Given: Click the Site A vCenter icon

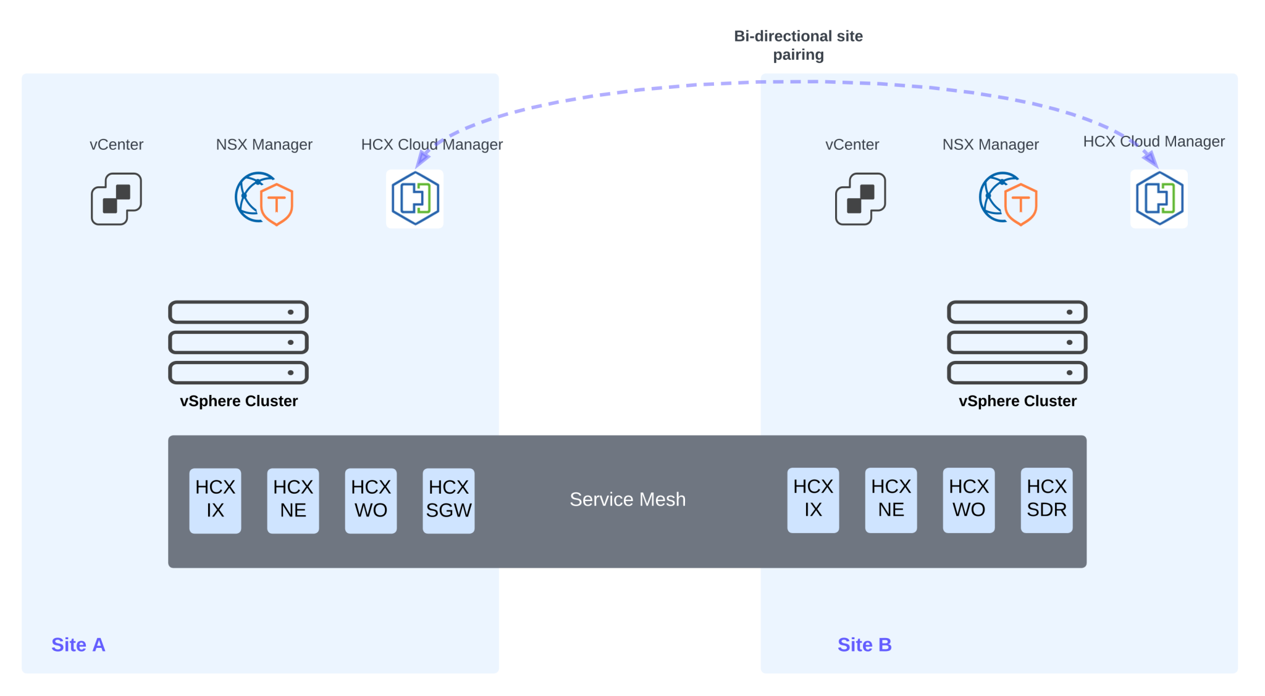Looking at the screenshot, I should click(116, 199).
